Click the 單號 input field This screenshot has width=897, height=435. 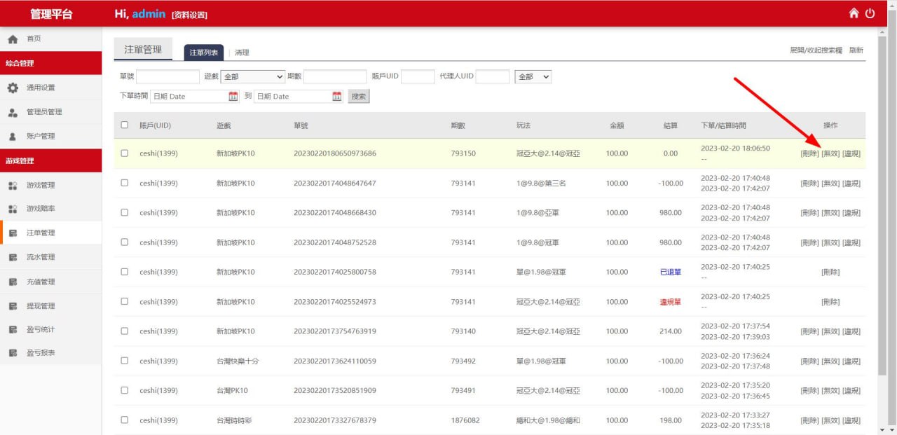(x=167, y=76)
